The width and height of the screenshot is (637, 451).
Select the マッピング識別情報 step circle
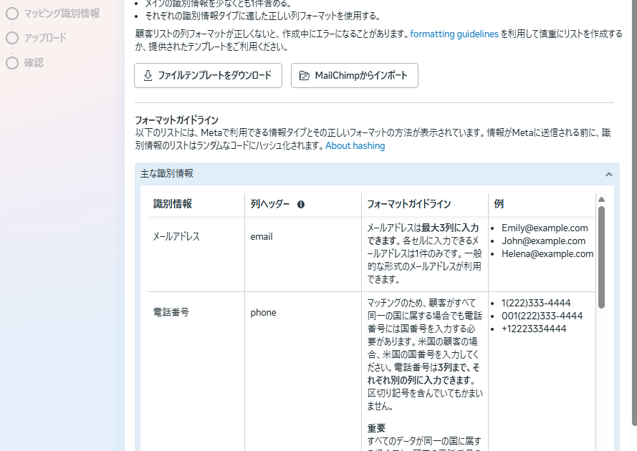11,13
